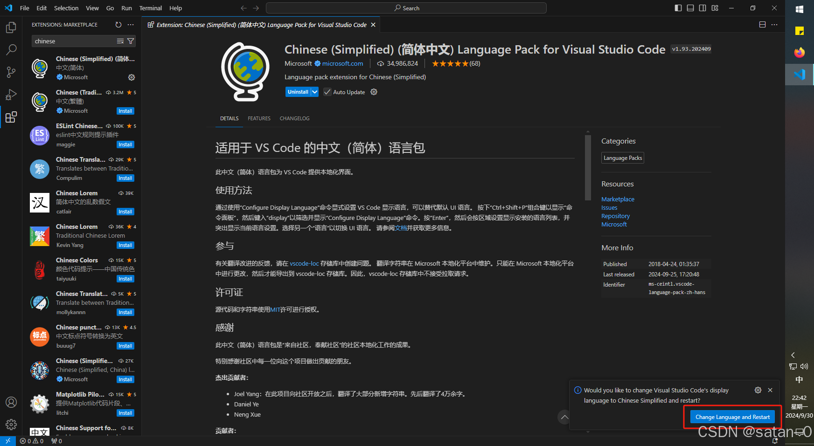The height and width of the screenshot is (446, 814).
Task: Install Chinese (Traditional) language pack
Action: coord(125,111)
